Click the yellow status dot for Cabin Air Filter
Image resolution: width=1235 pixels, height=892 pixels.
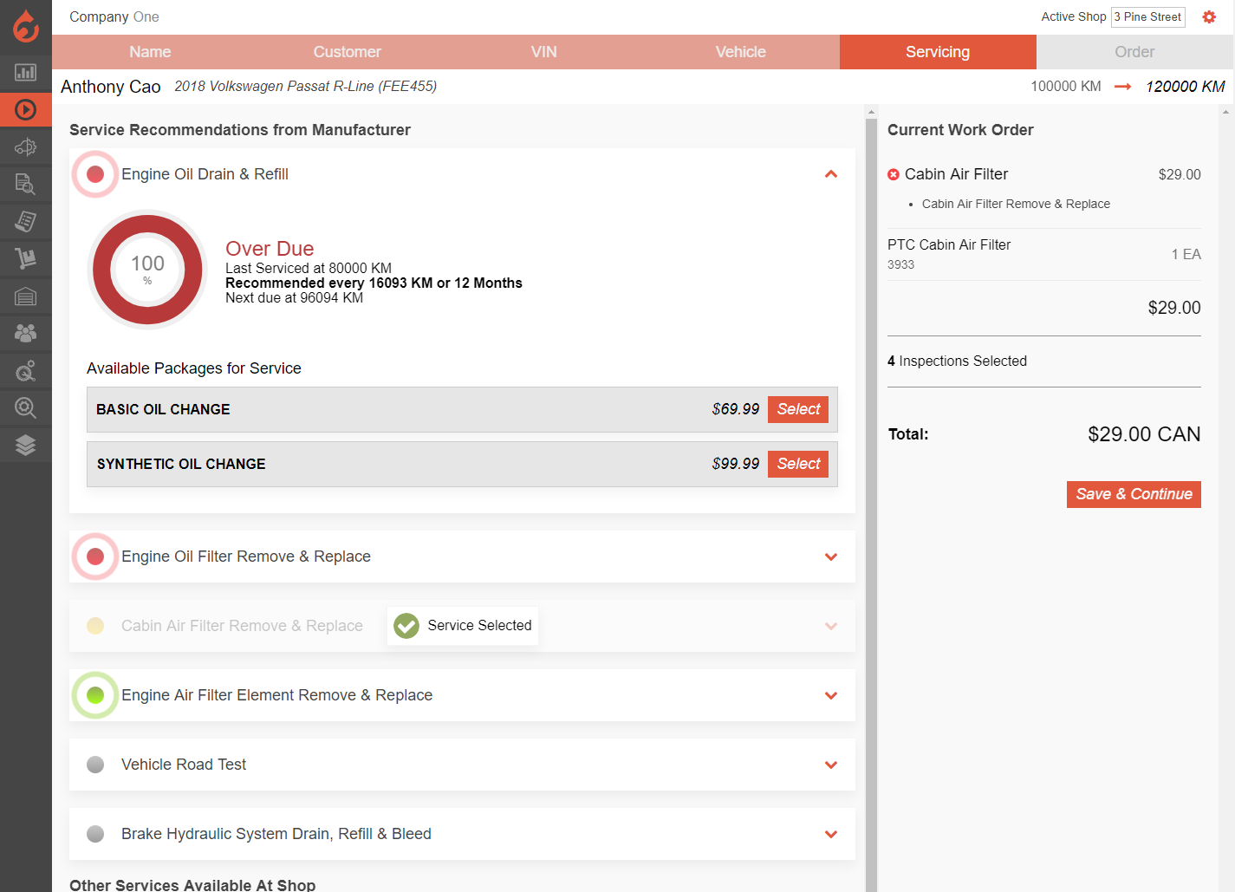pos(95,626)
